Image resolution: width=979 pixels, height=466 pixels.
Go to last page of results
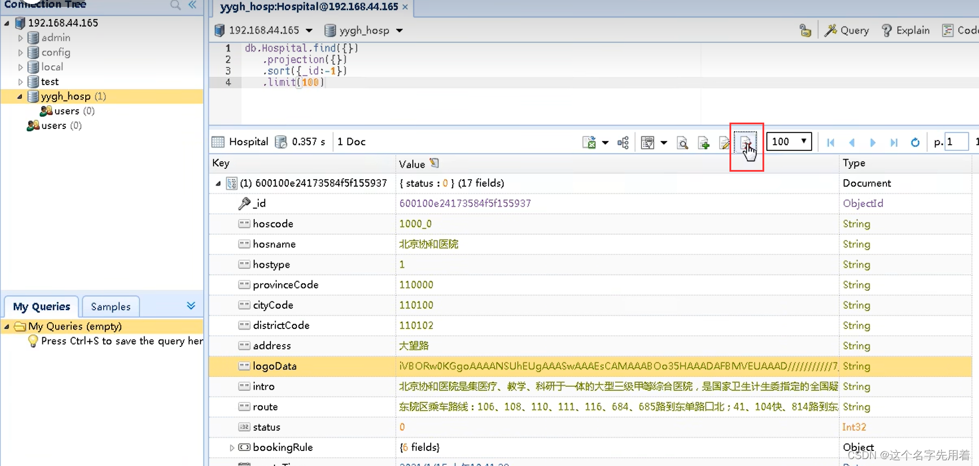894,142
